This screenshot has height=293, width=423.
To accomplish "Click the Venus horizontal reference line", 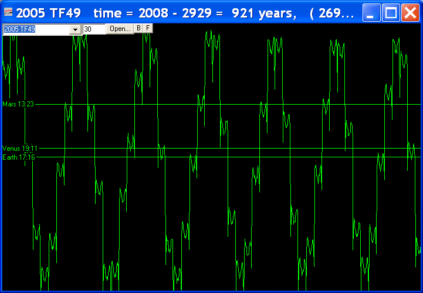I will 235,149.
